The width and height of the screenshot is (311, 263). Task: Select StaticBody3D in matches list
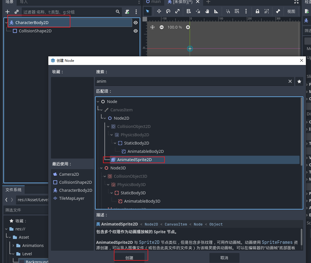tap(133, 193)
